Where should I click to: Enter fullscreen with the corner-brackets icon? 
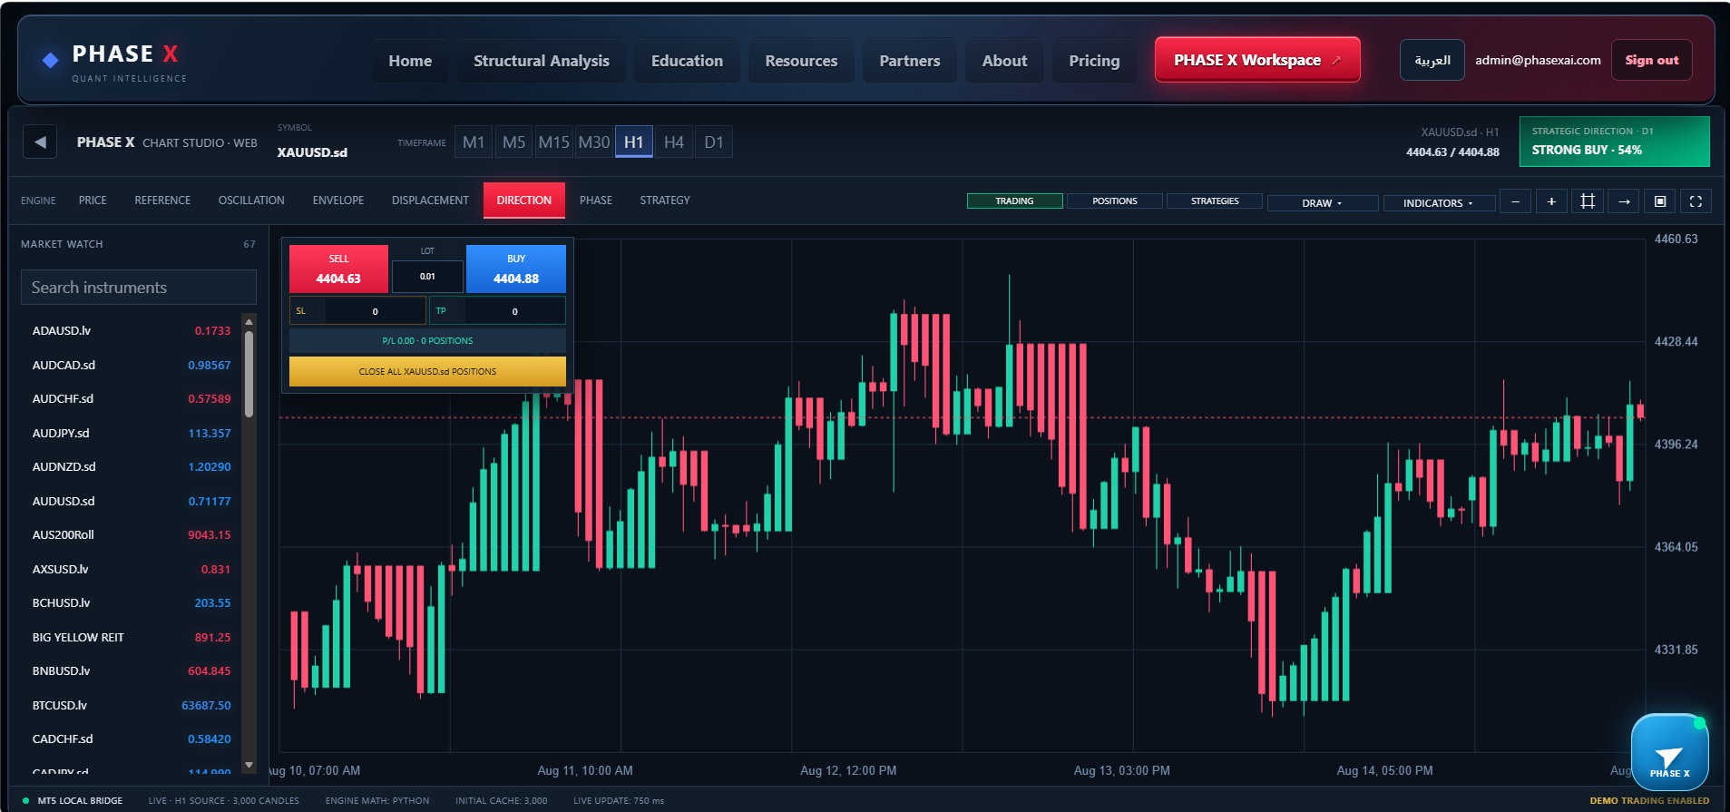pyautogui.click(x=1696, y=201)
